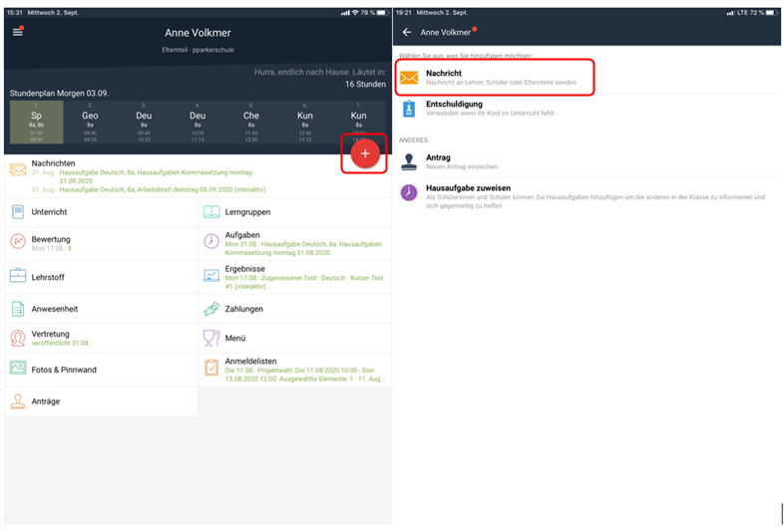Click the orange Nachricht envelope icon
This screenshot has height=531, width=784.
point(409,78)
